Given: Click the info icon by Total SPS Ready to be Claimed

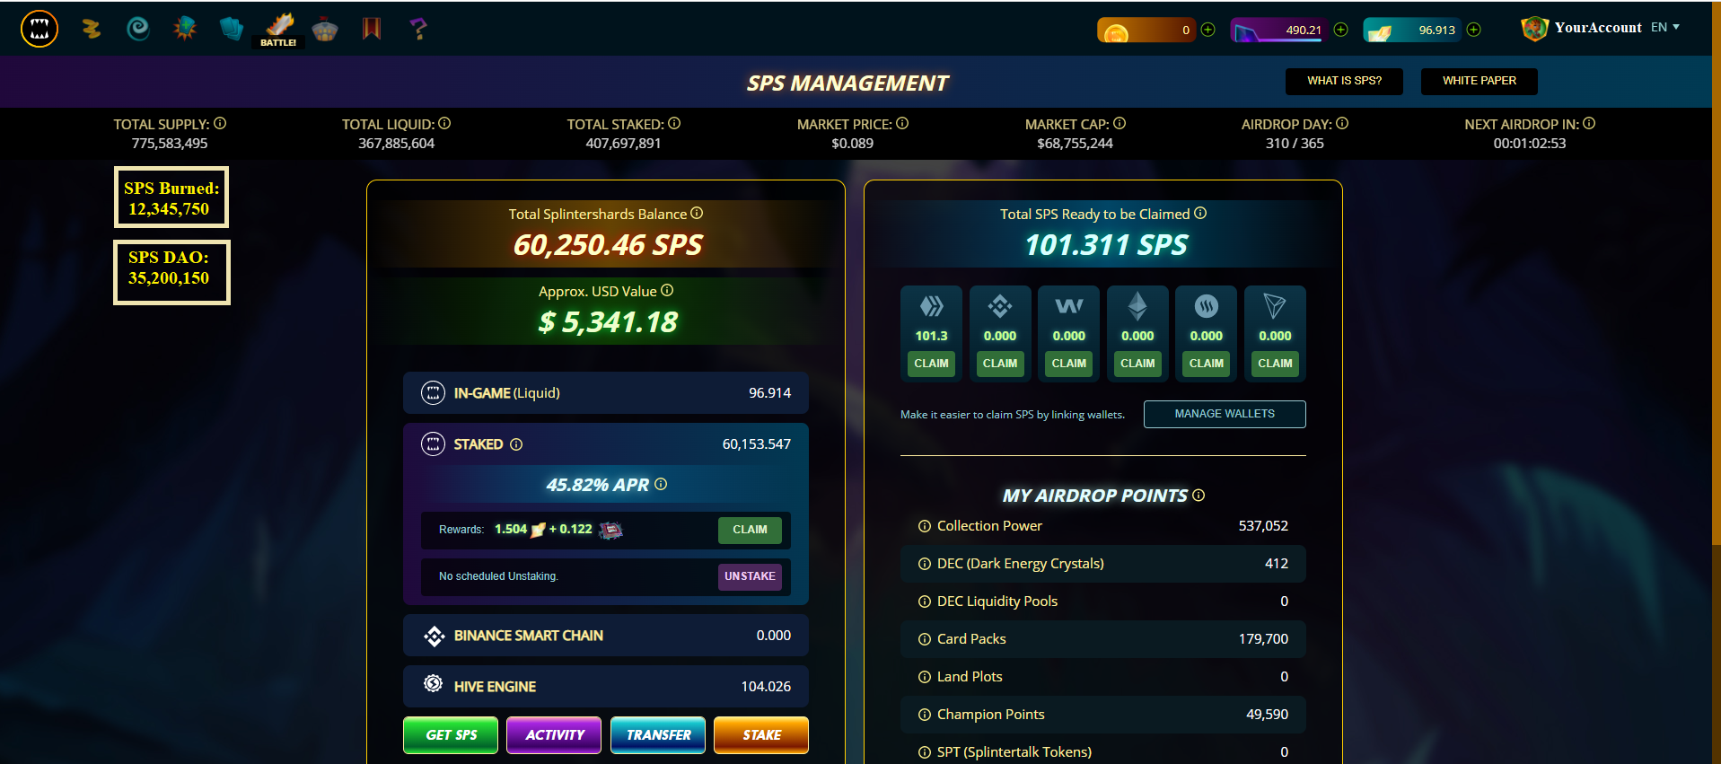Looking at the screenshot, I should [x=1200, y=213].
